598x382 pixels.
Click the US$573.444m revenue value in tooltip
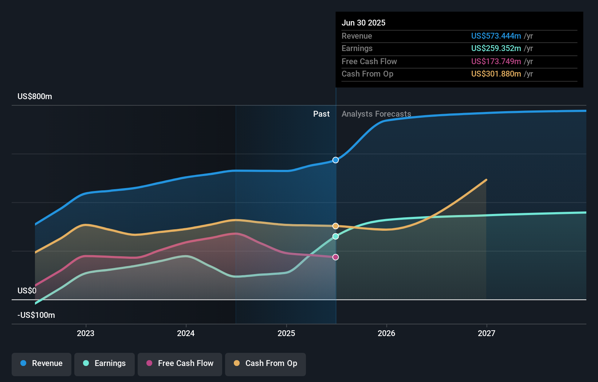pyautogui.click(x=496, y=36)
